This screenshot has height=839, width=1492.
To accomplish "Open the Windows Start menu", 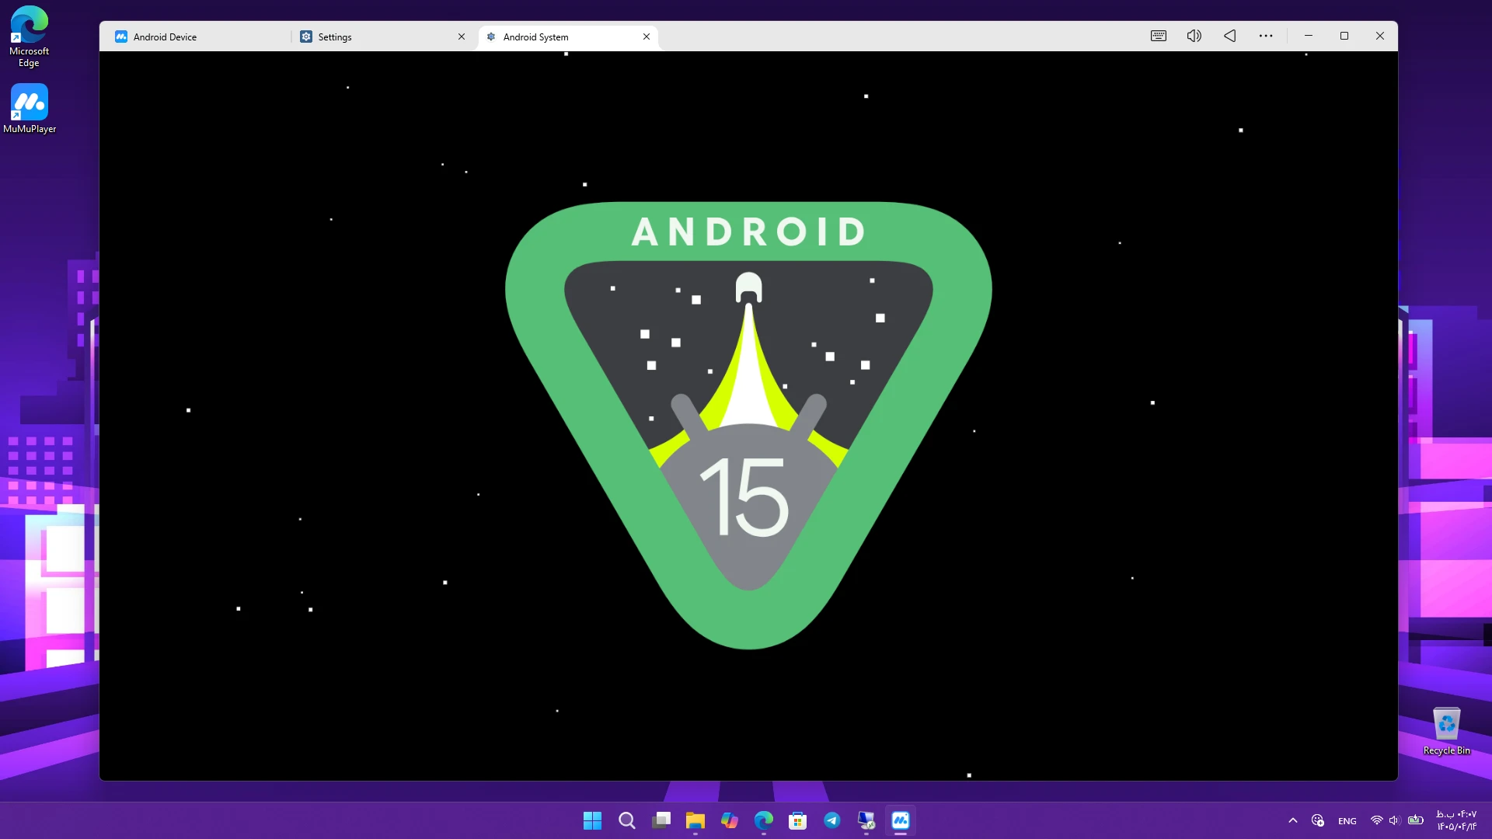I will pyautogui.click(x=592, y=820).
